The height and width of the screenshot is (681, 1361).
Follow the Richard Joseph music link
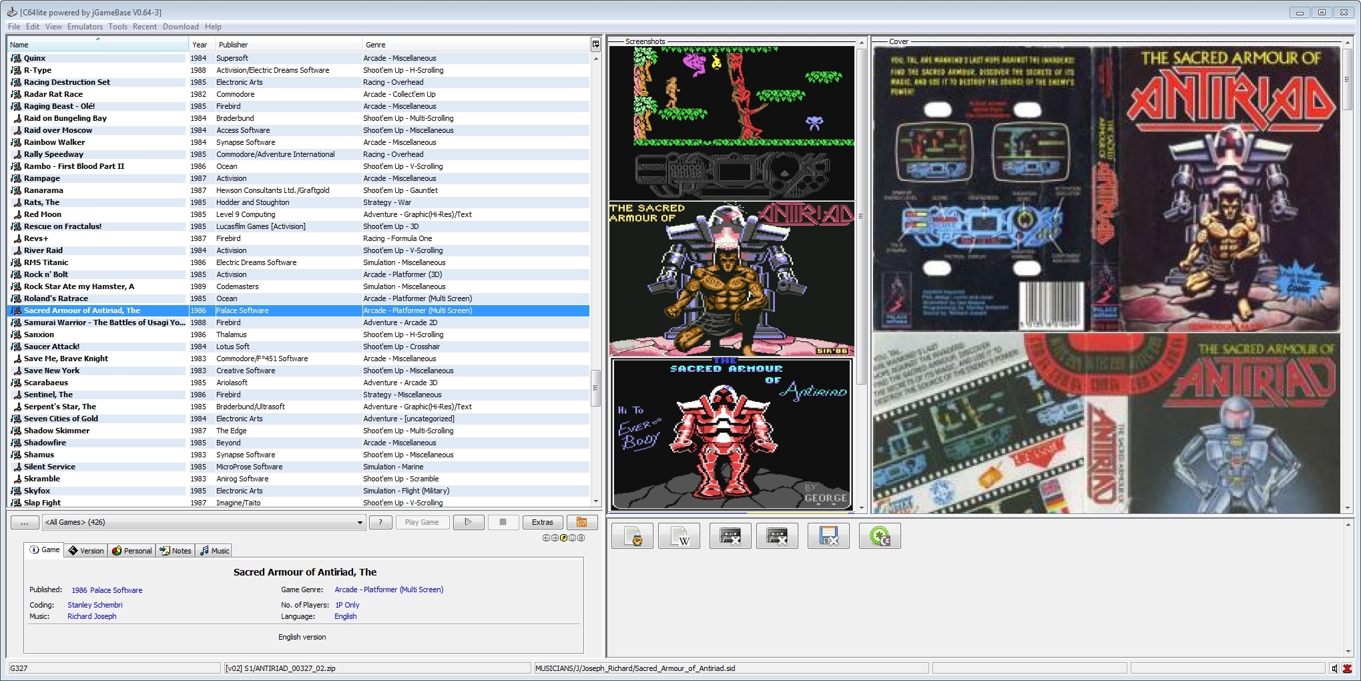[91, 616]
